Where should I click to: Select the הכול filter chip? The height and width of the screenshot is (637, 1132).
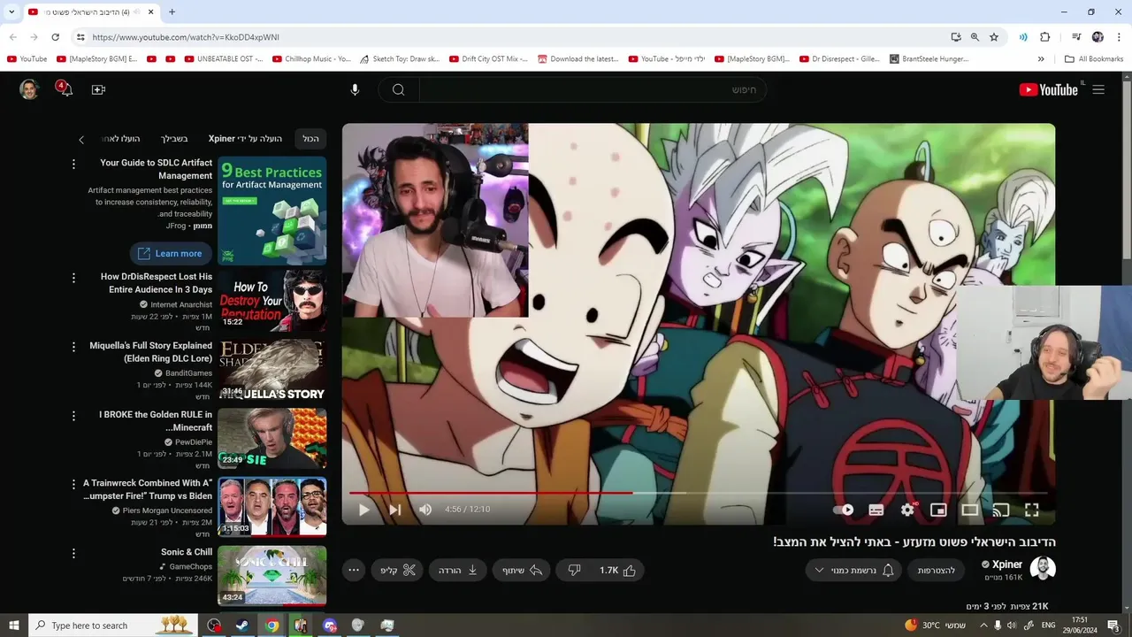click(310, 139)
